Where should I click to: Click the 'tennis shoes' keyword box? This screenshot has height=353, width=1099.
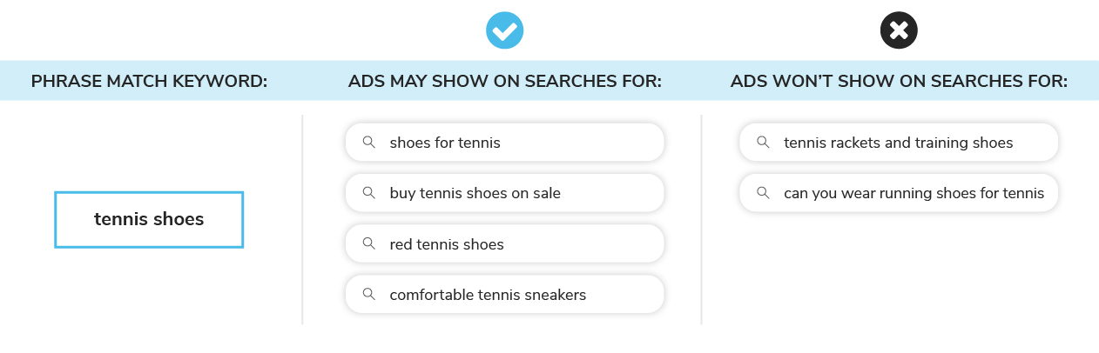click(x=149, y=219)
